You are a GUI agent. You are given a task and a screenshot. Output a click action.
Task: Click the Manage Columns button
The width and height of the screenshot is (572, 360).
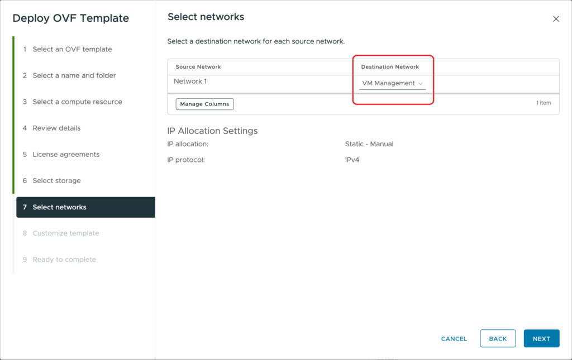pos(205,104)
